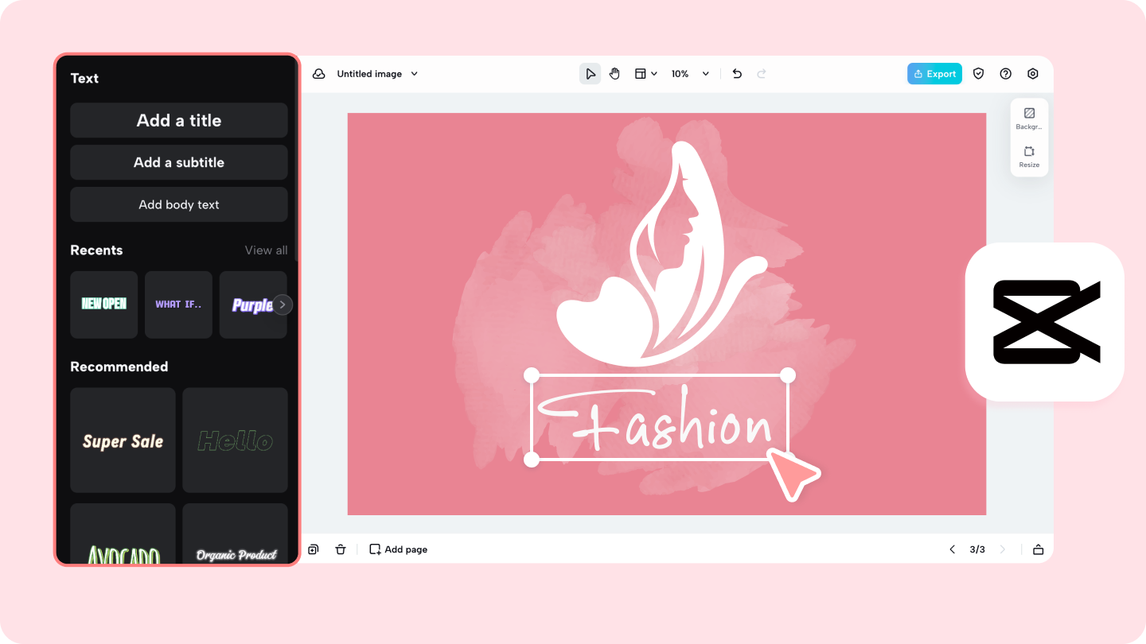The width and height of the screenshot is (1146, 644).
Task: Delete the current page via trash icon
Action: click(x=341, y=549)
